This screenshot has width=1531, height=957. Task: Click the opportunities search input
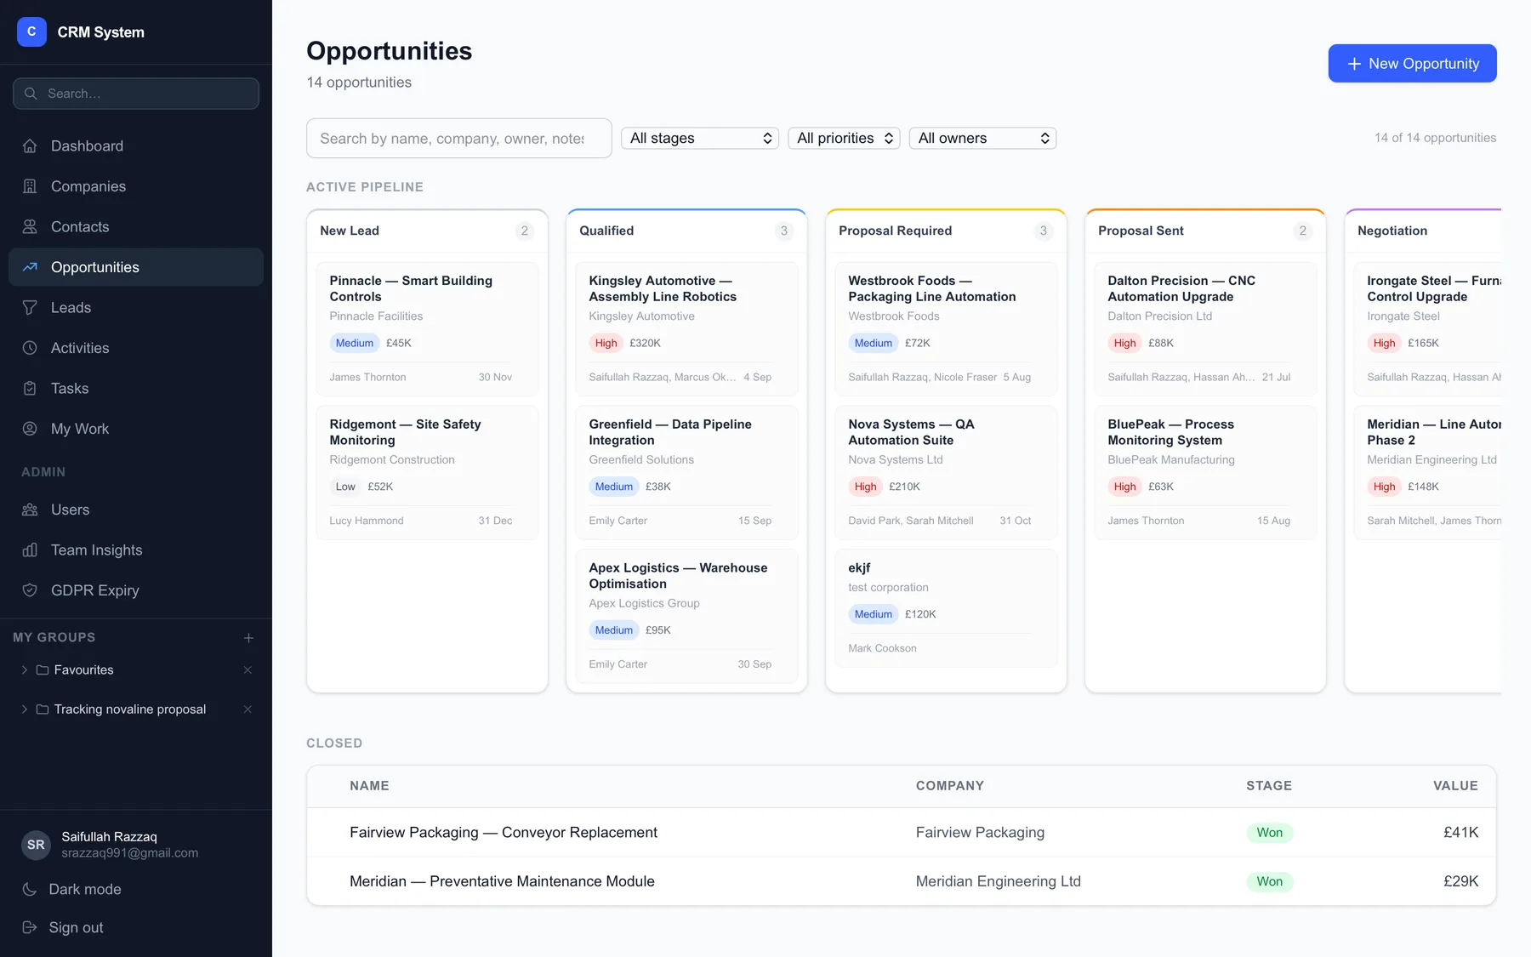(x=459, y=138)
